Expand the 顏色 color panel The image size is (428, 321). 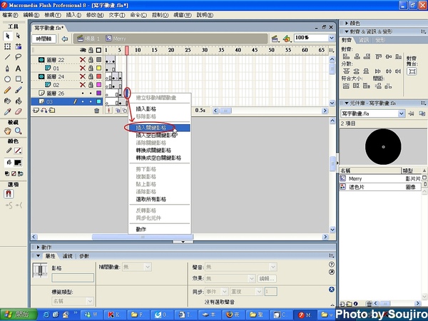click(x=347, y=24)
